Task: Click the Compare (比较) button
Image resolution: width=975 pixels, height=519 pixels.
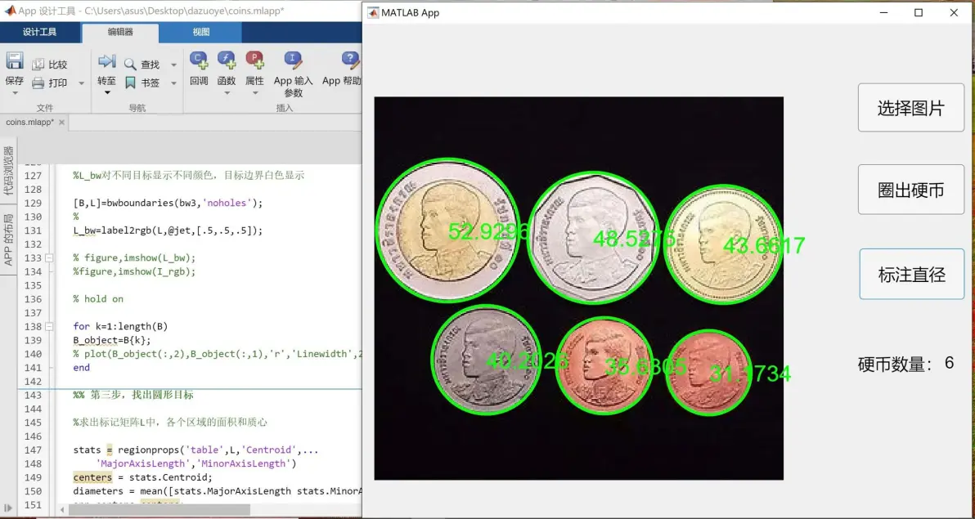Action: click(50, 65)
